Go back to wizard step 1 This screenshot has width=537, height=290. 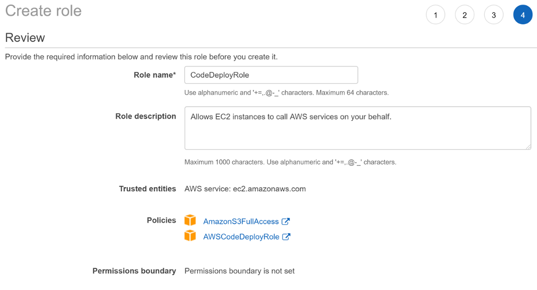point(435,15)
